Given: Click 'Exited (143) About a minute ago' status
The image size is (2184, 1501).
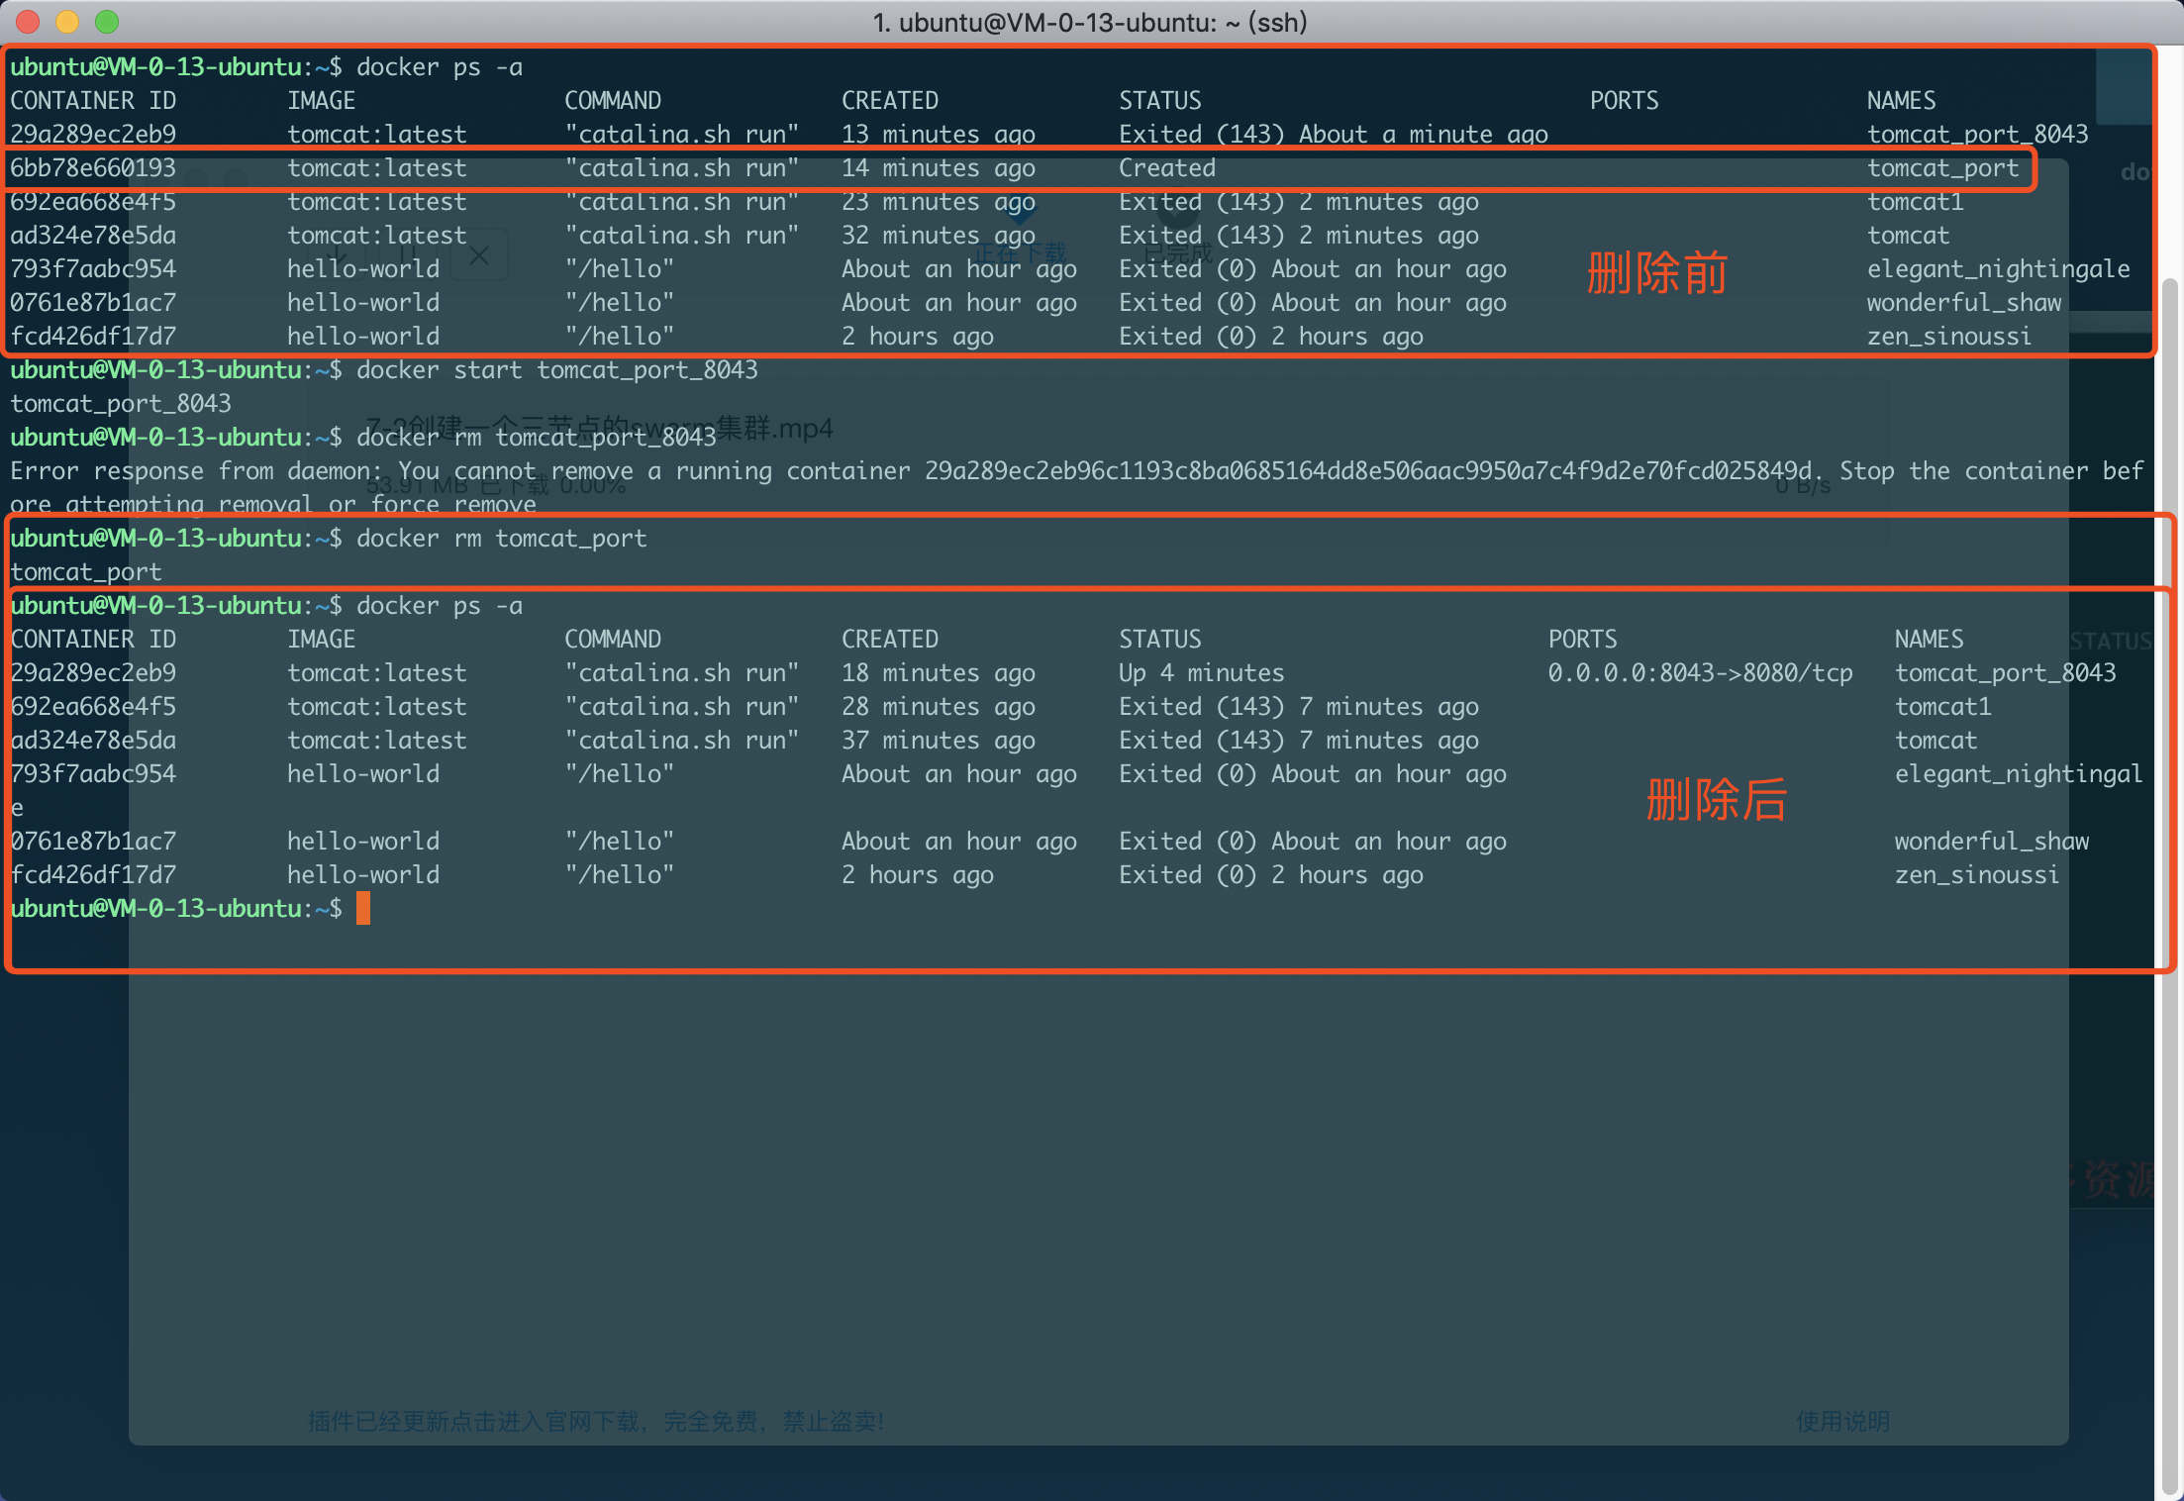Looking at the screenshot, I should (x=1334, y=134).
